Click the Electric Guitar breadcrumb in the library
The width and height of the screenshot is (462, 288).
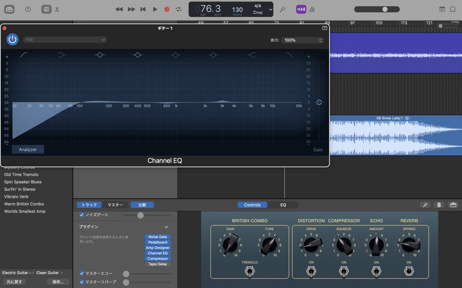(16, 273)
